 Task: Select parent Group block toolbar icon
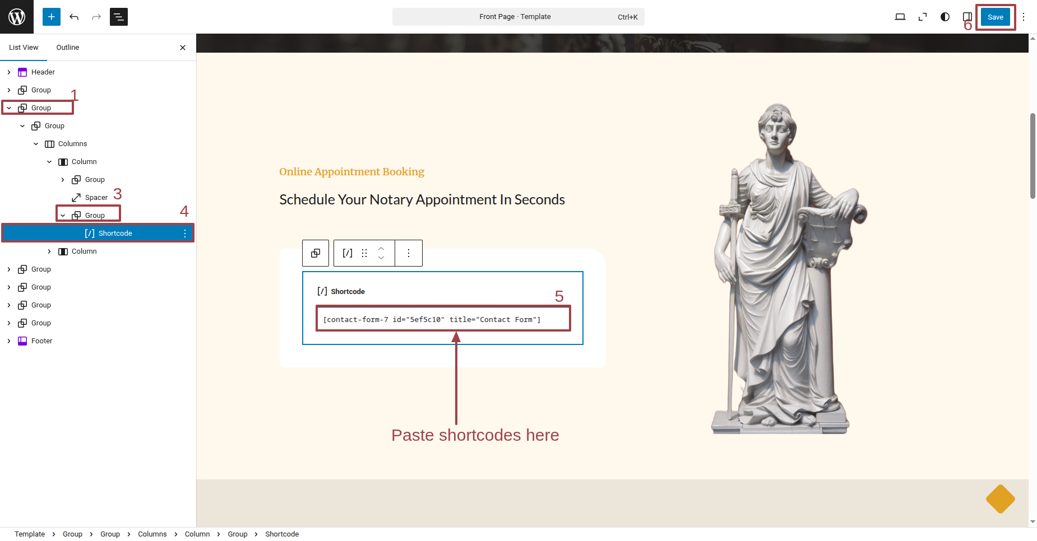click(316, 253)
